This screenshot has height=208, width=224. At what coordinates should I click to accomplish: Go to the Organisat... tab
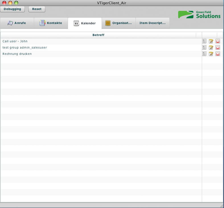coord(118,23)
